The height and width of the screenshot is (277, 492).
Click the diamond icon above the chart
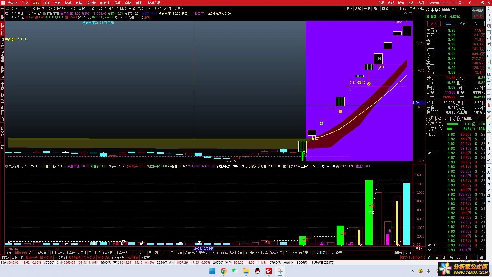(405, 14)
